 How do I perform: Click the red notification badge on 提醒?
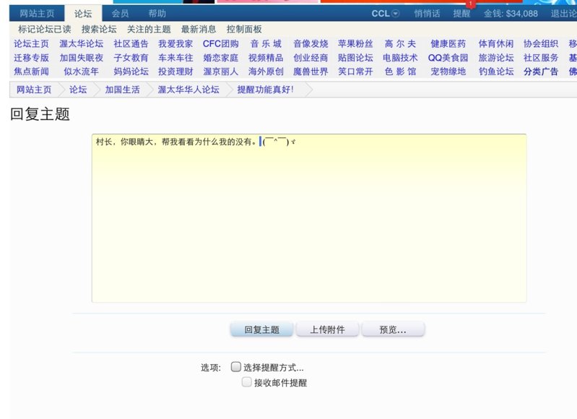coord(470,4)
